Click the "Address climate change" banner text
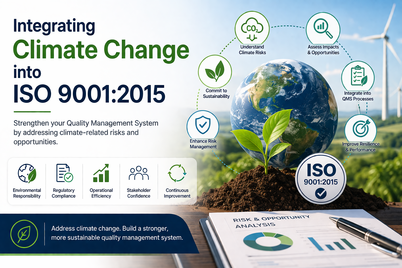The image size is (402, 268). pyautogui.click(x=117, y=233)
